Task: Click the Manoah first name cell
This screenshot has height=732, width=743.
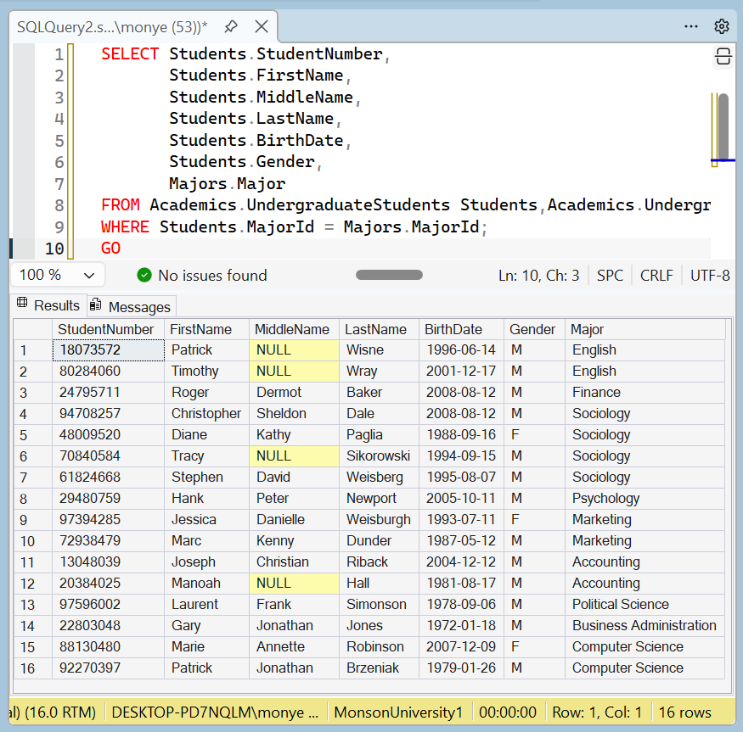Action: (206, 583)
